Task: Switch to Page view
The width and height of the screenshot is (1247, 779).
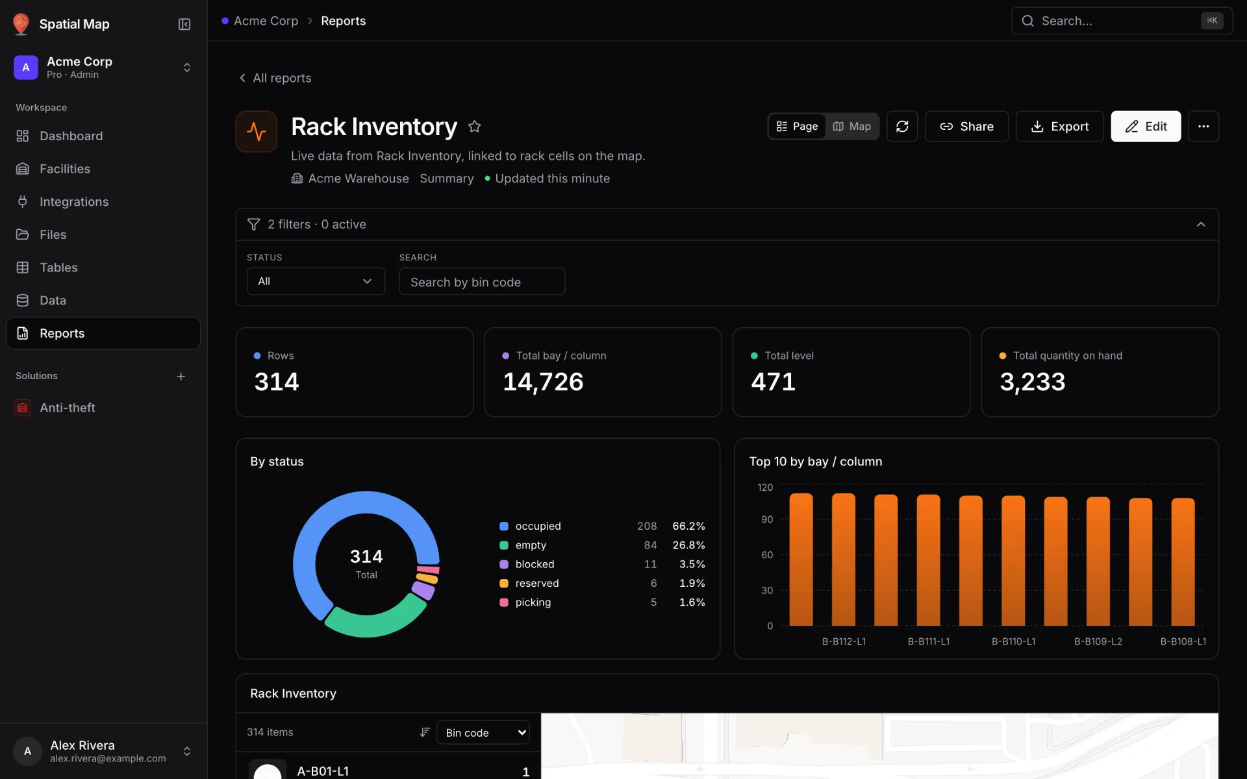Action: [x=798, y=127]
